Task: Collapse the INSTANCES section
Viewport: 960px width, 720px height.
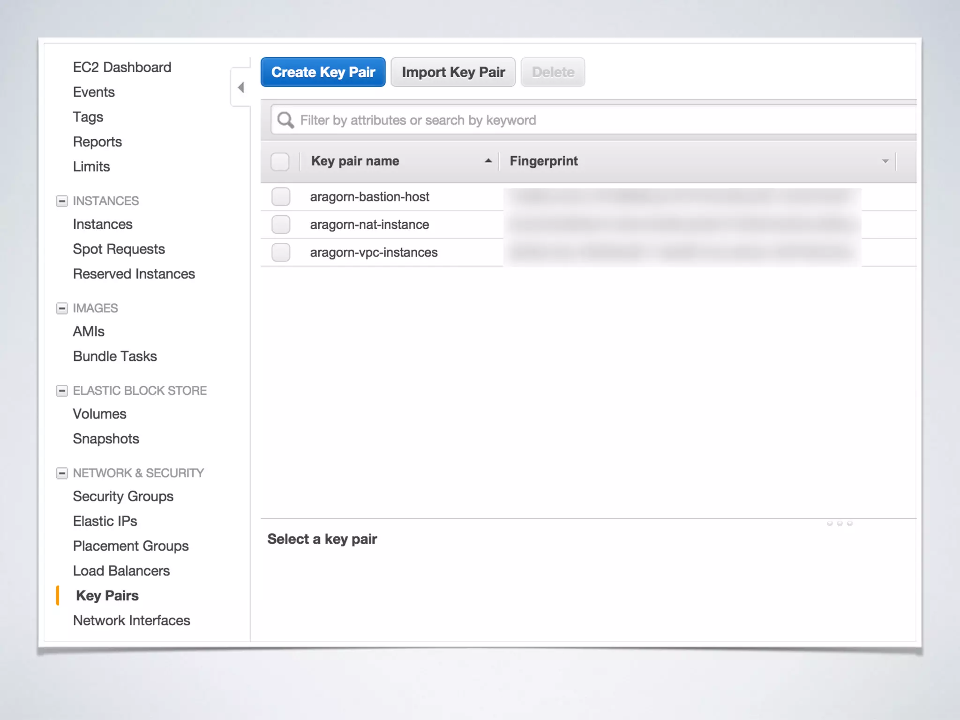Action: [62, 201]
